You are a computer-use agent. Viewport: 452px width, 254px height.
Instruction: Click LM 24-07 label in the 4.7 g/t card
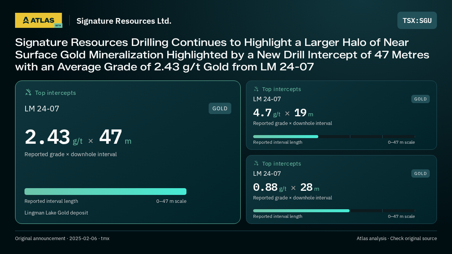point(267,99)
